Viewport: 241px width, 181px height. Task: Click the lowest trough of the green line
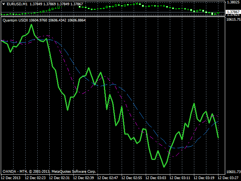click(x=164, y=167)
